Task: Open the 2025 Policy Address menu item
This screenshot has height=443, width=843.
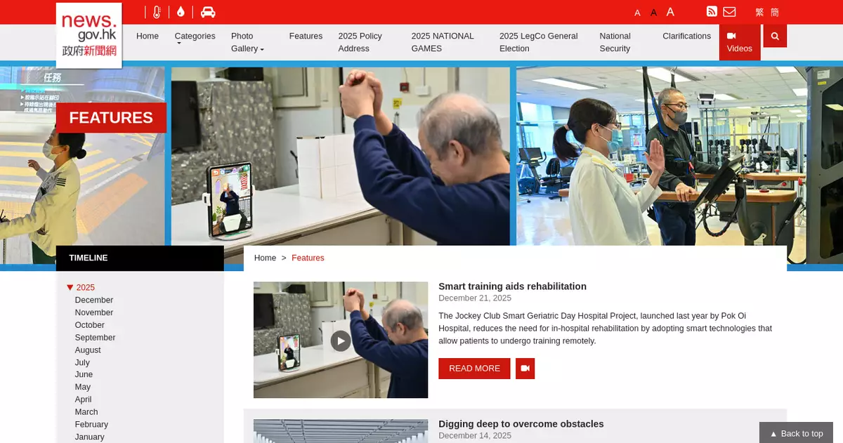Action: pyautogui.click(x=360, y=42)
